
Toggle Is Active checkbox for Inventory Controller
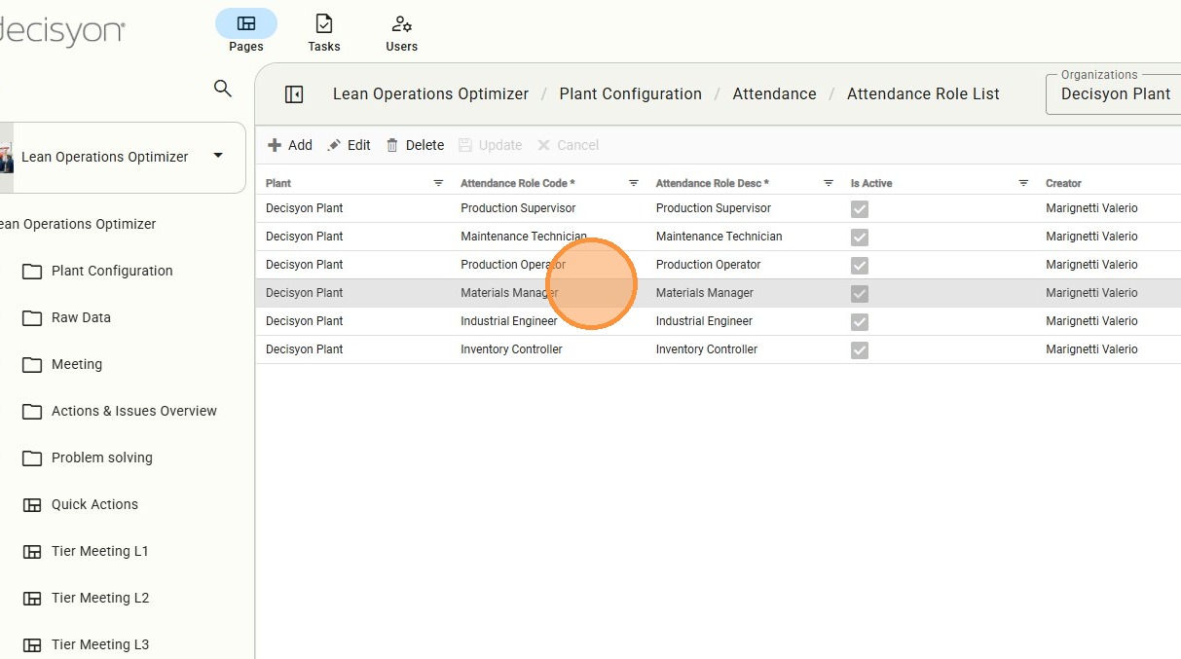[860, 350]
